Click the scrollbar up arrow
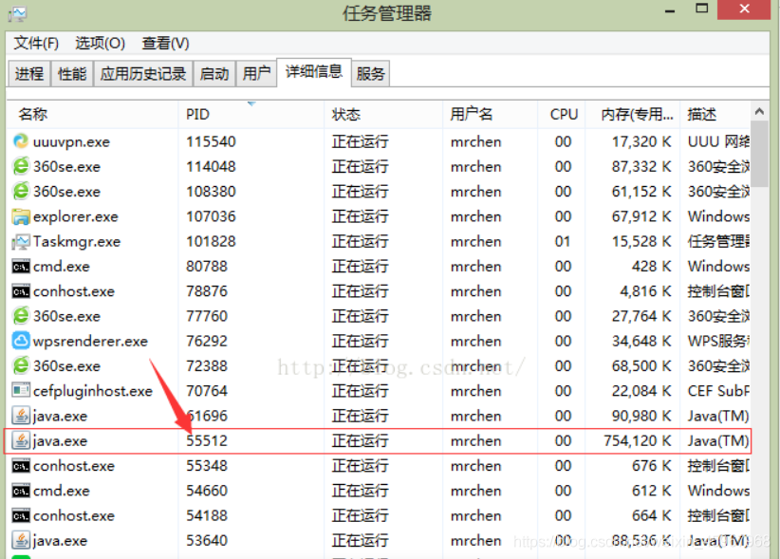780x559 pixels. [x=759, y=111]
